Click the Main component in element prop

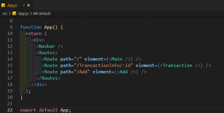[117, 59]
